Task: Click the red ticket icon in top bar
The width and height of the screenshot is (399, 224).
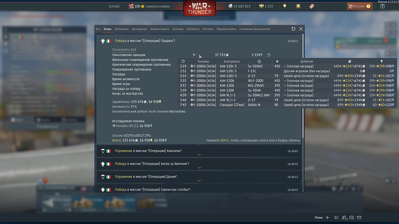Action: pyautogui.click(x=312, y=6)
